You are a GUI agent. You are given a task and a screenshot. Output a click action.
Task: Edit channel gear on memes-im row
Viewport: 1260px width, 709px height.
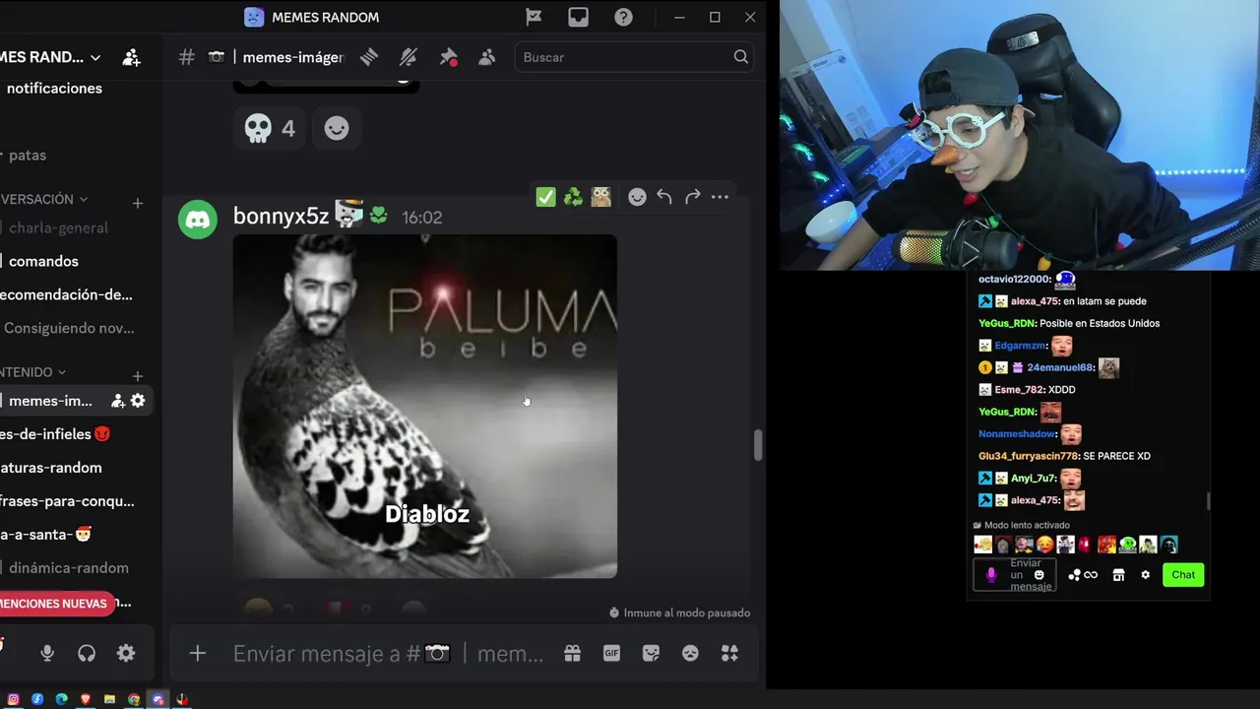pyautogui.click(x=138, y=401)
